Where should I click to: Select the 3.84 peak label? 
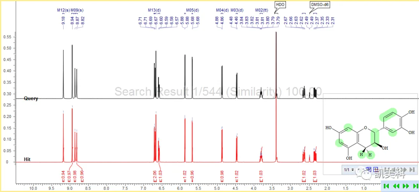coord(242,21)
